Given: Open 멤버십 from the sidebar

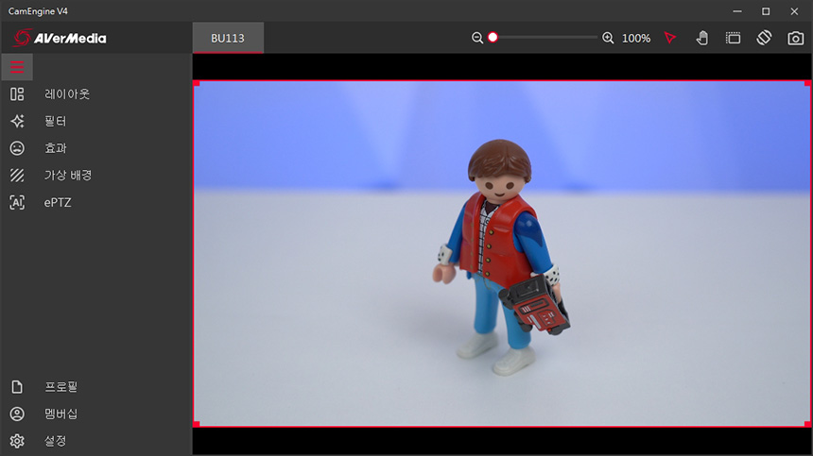Looking at the screenshot, I should [x=61, y=414].
